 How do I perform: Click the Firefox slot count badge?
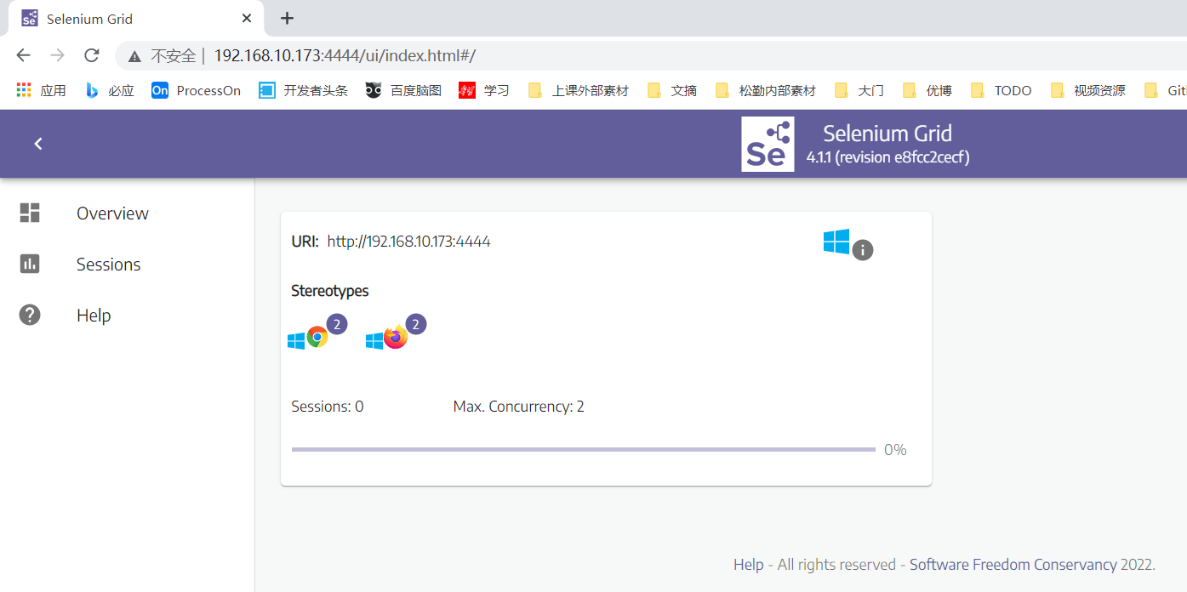pos(416,324)
